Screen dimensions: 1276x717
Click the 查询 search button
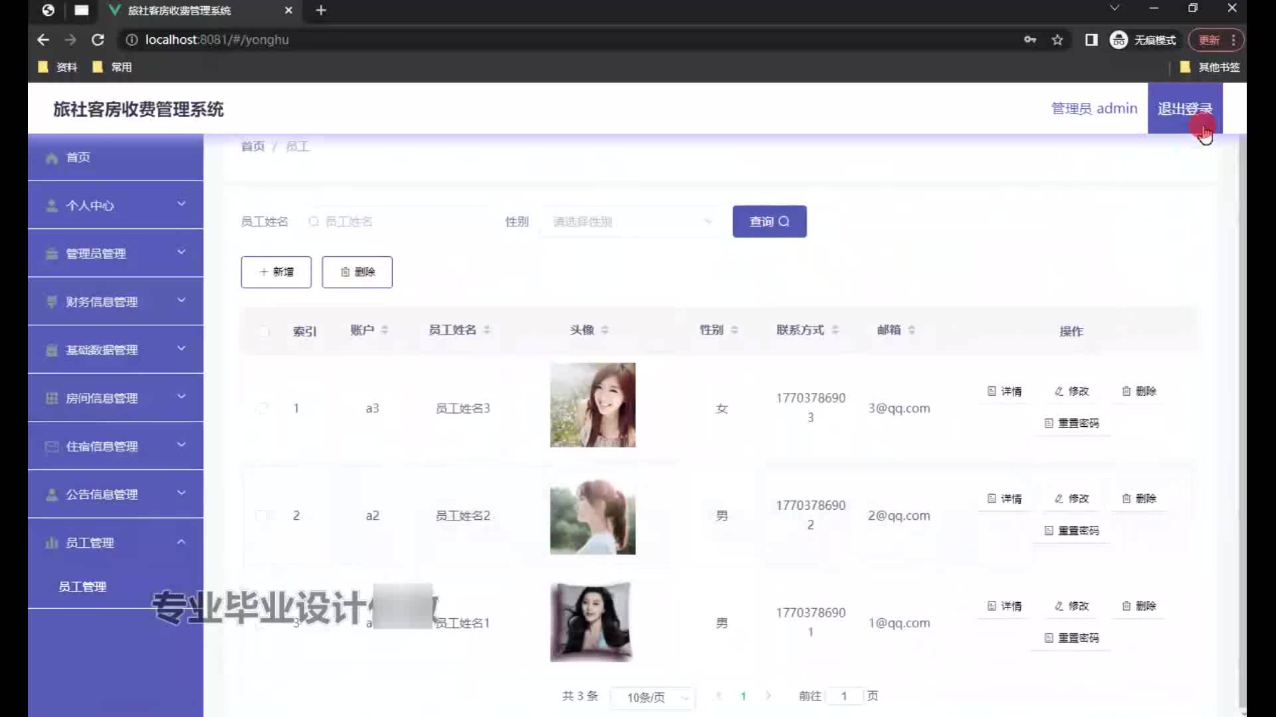[x=769, y=222]
